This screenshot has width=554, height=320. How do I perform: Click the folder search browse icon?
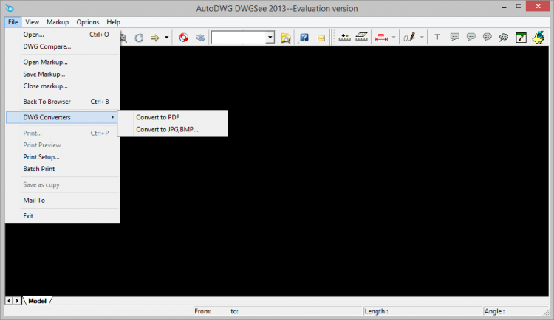(286, 38)
